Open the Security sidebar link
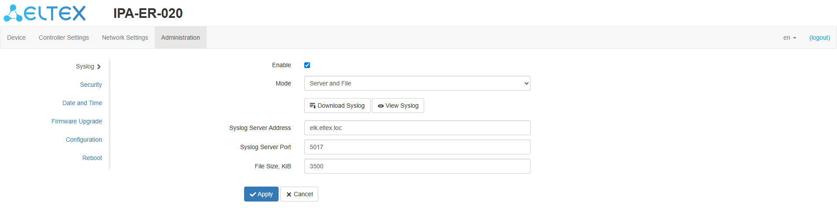The width and height of the screenshot is (837, 208). tap(91, 85)
